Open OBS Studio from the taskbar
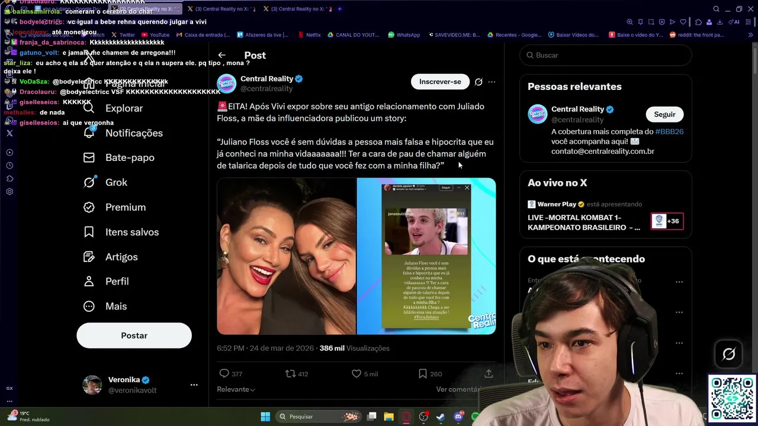 tap(423, 417)
